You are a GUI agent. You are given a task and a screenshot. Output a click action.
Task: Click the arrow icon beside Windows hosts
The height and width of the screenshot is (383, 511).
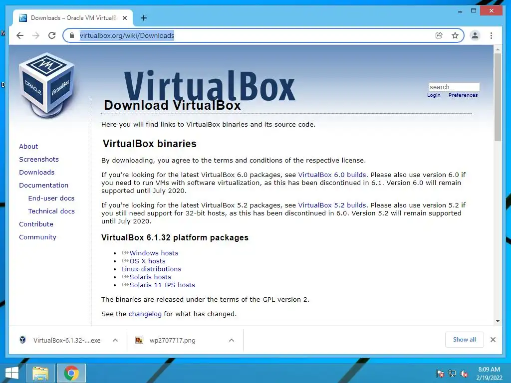(125, 253)
